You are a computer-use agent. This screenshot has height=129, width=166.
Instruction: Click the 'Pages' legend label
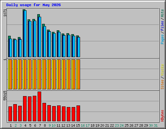(x=162, y=39)
